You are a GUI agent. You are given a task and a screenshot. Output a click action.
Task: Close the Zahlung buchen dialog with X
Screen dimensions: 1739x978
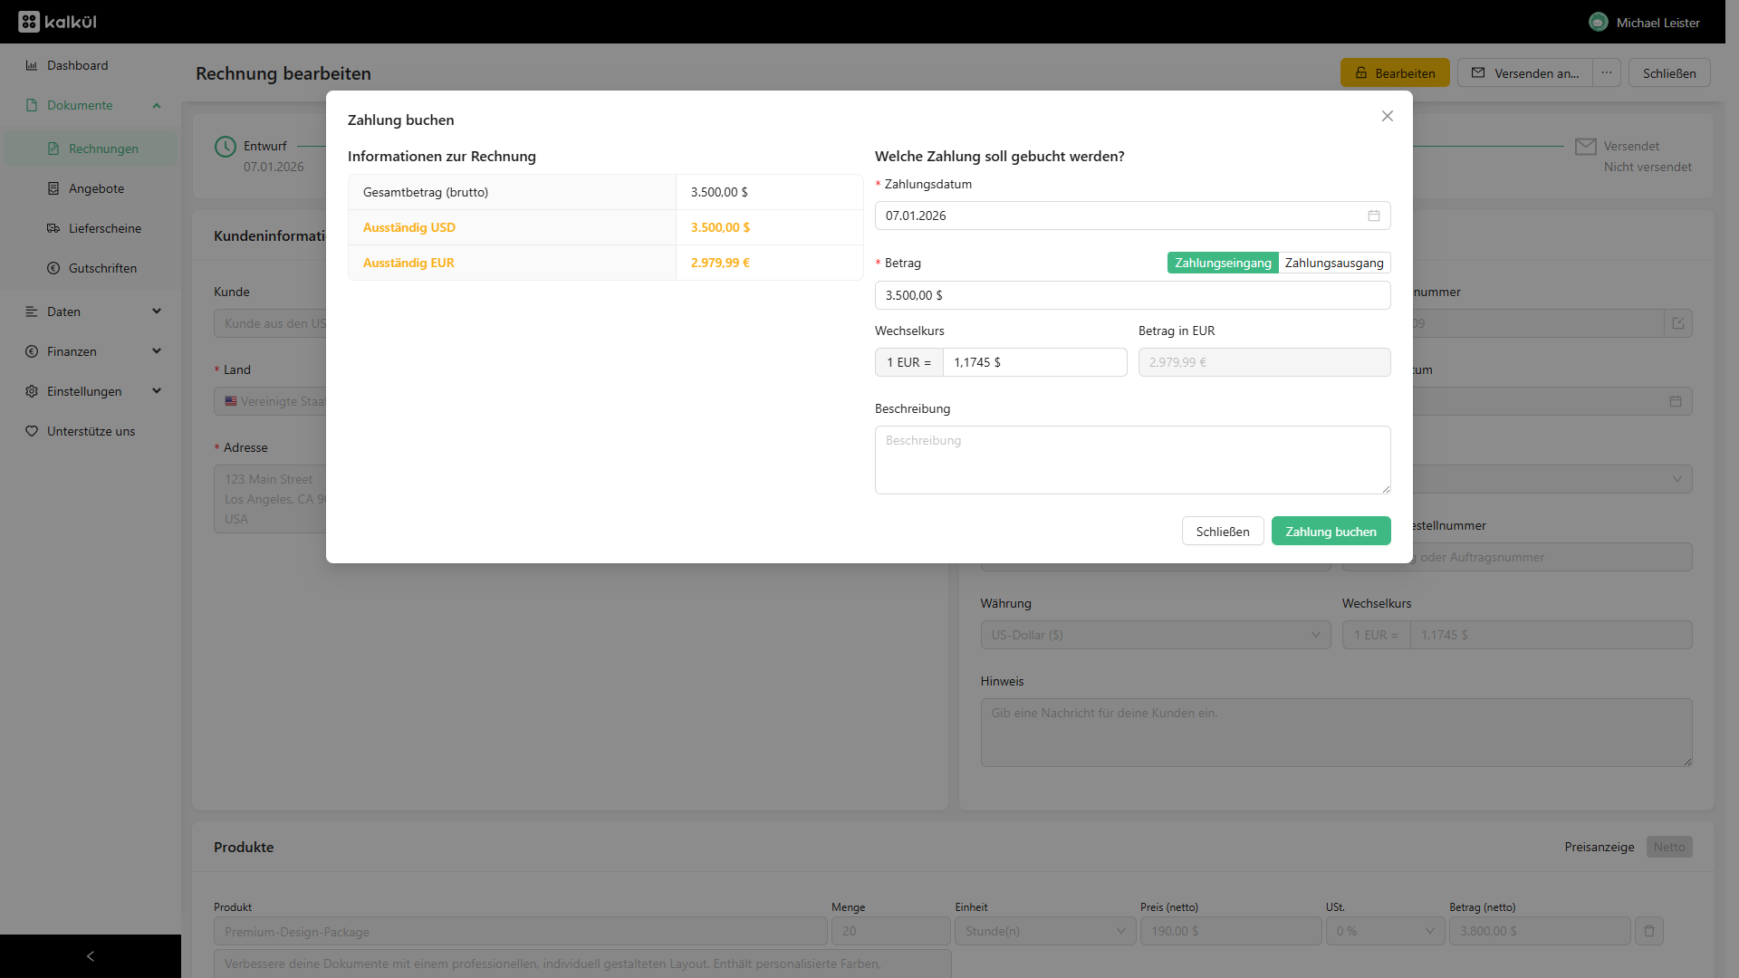pyautogui.click(x=1387, y=116)
